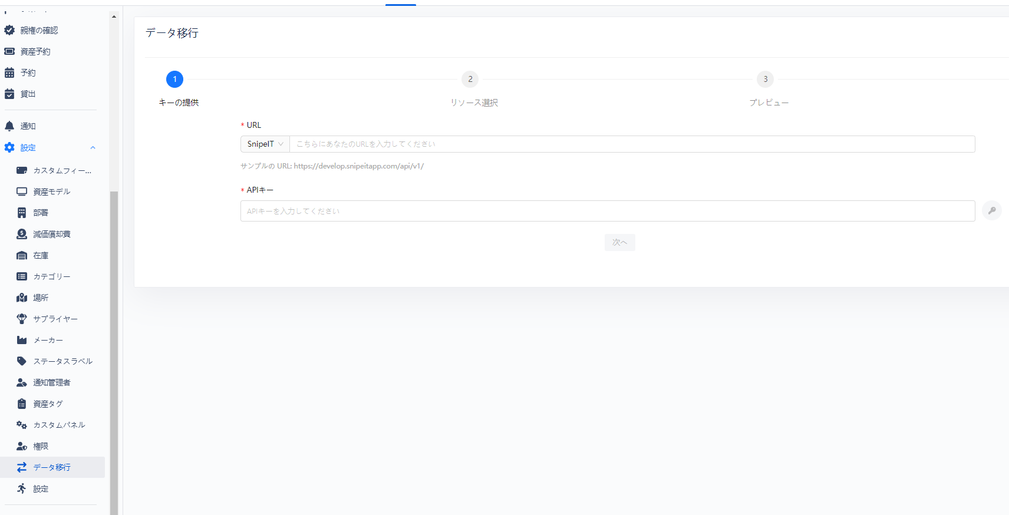Screen dimensions: 1009x515
Task: Click the sidebar scrollbar up arrow
Action: [114, 16]
